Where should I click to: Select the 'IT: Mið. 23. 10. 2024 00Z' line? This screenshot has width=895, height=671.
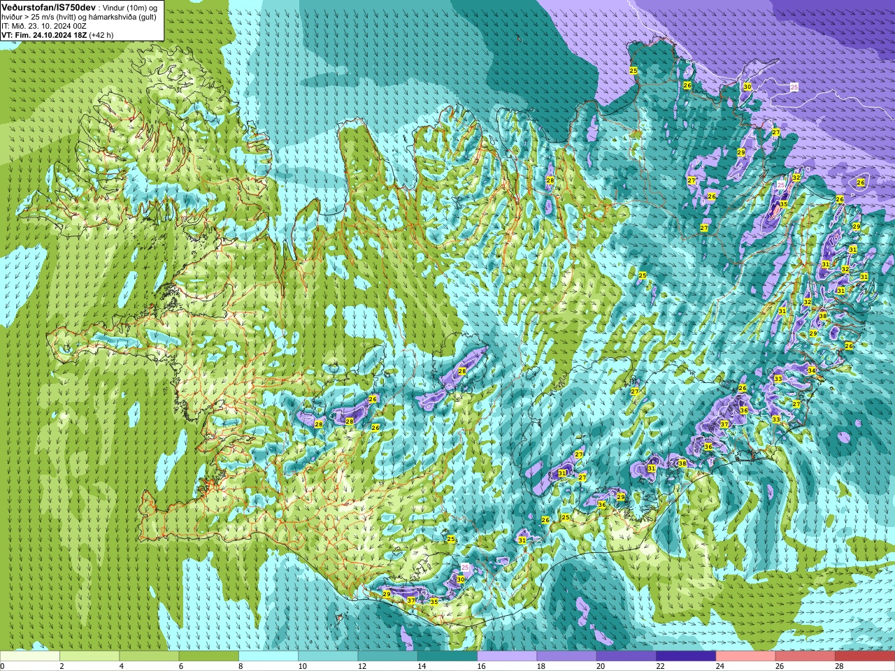pos(44,25)
